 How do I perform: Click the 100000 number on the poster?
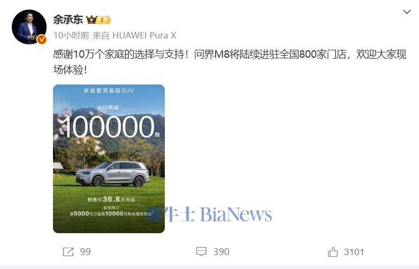pos(108,127)
